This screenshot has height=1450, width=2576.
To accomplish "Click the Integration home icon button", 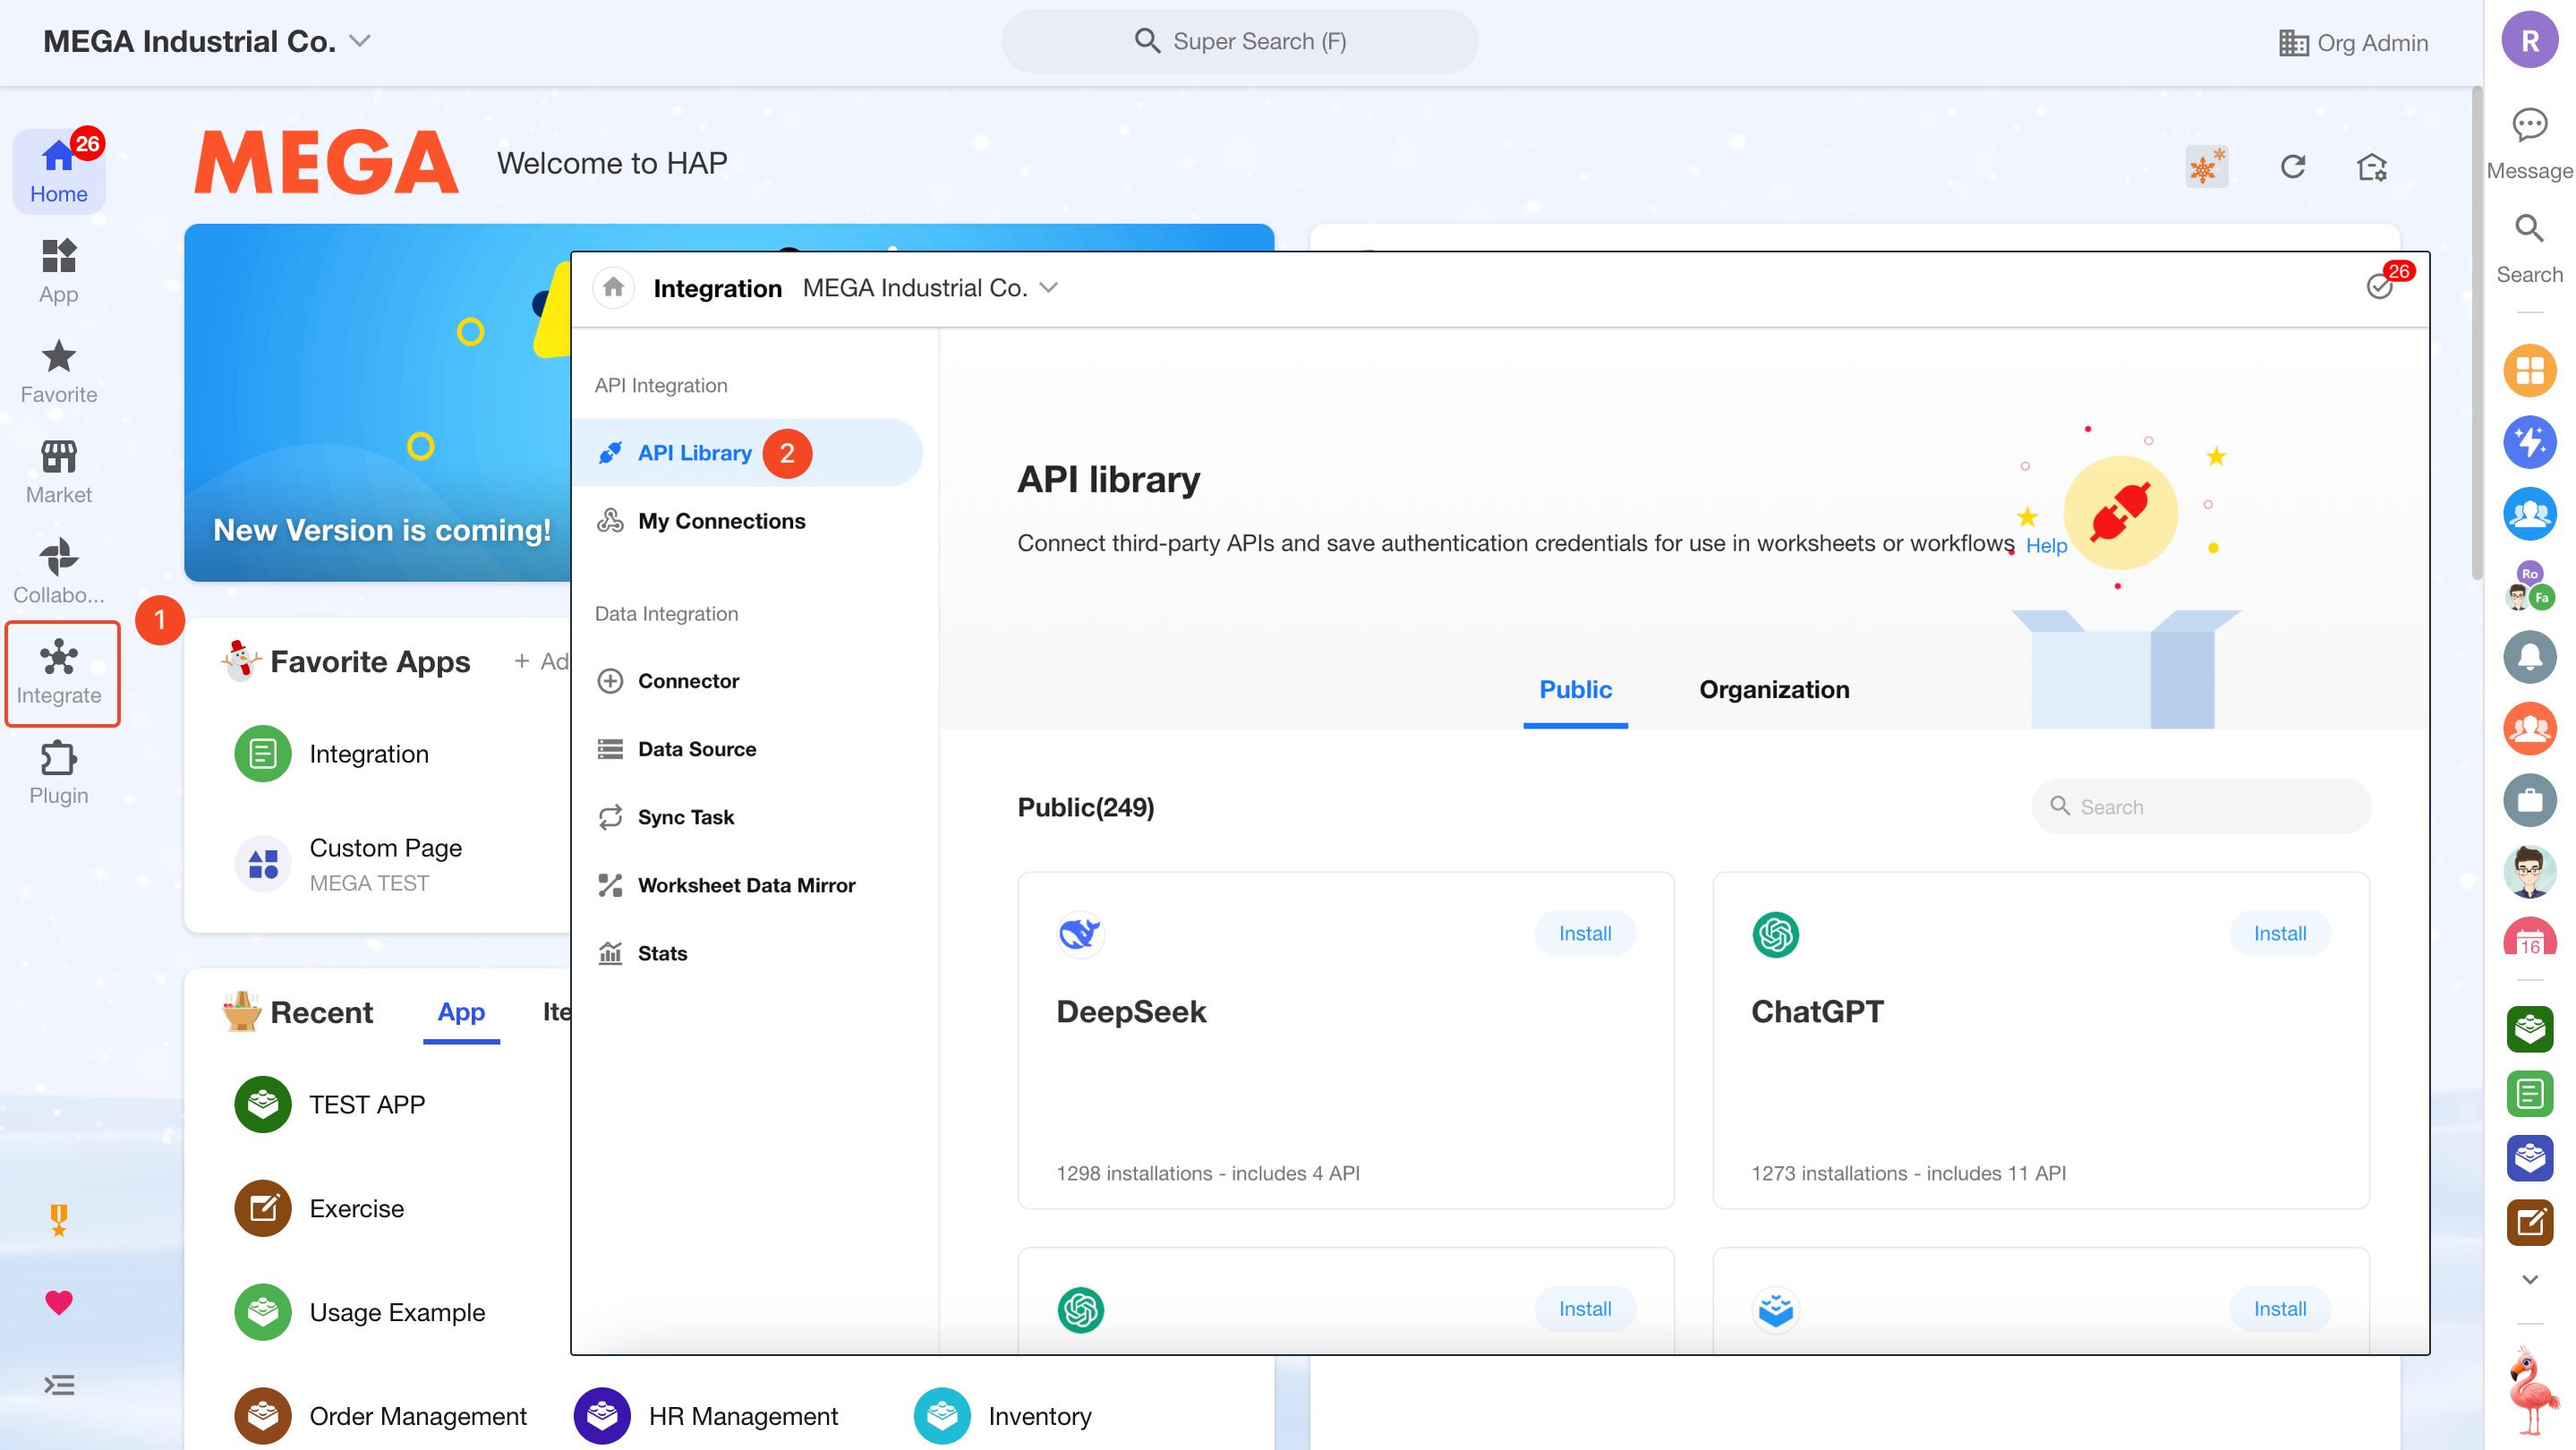I will click(613, 288).
